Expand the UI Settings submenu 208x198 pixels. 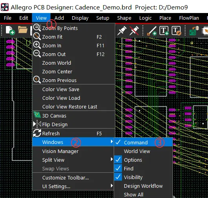(x=73, y=186)
